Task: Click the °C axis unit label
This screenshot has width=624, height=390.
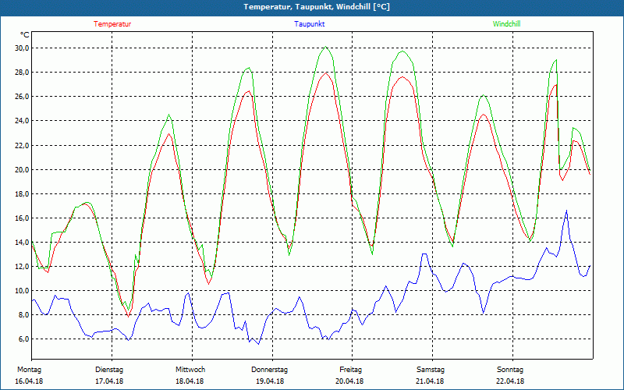Action: point(25,35)
